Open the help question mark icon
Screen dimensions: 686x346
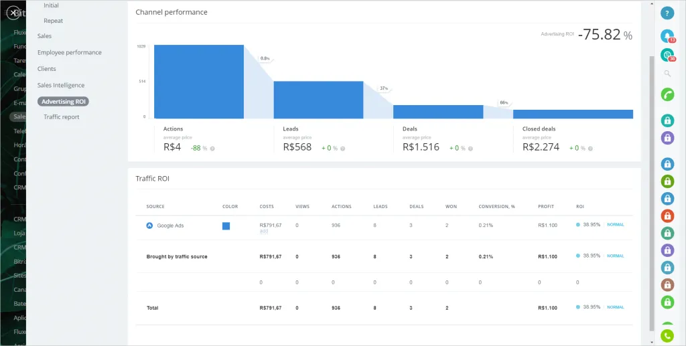coord(667,13)
